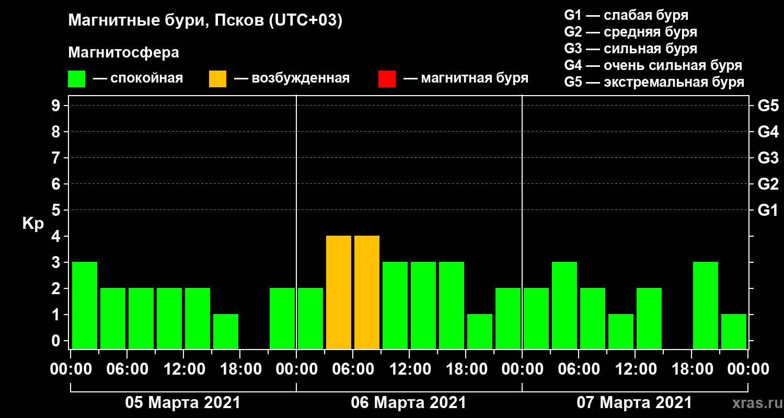
Task: Click the green "спокойная" legend swatch
Action: point(76,79)
